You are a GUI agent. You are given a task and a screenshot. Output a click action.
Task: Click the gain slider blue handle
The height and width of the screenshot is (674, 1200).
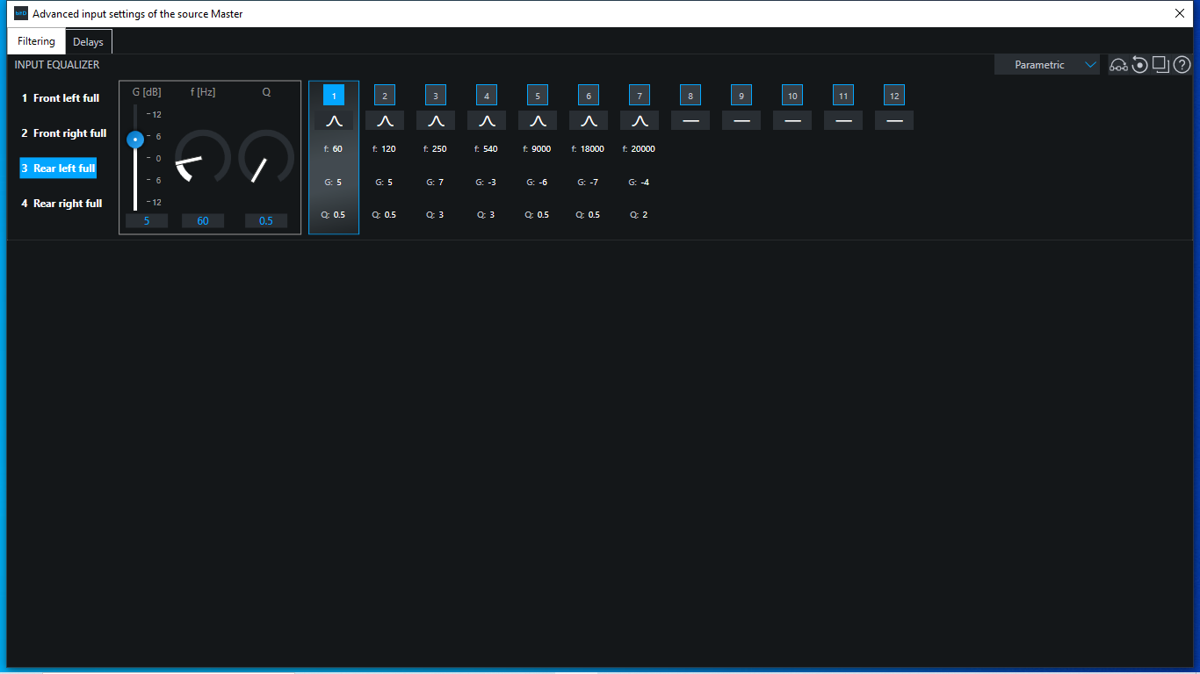pyautogui.click(x=135, y=139)
